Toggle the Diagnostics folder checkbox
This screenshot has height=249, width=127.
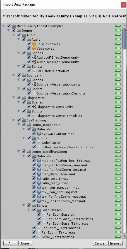[x=19, y=97]
